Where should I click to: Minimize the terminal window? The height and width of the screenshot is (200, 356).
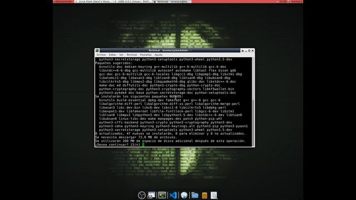click(246, 51)
